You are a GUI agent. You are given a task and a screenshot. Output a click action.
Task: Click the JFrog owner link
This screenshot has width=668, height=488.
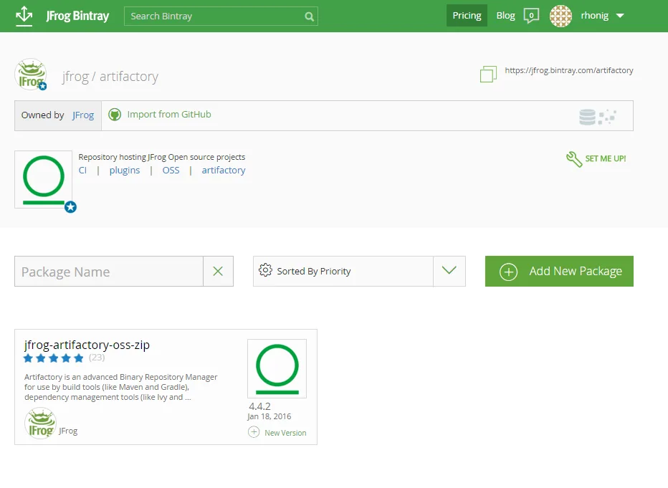pos(83,115)
